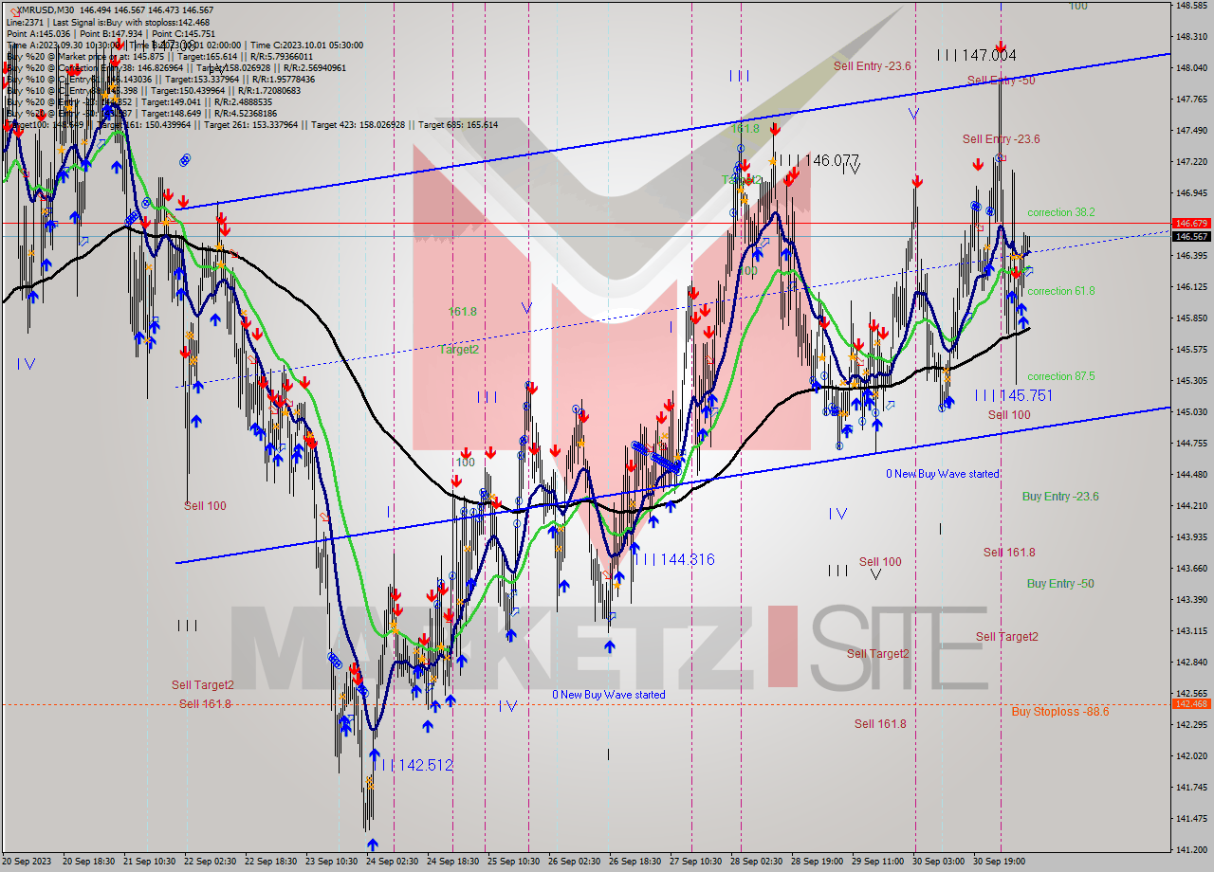Click the 'correction 61.8' level label
This screenshot has height=872, width=1214.
pos(1060,291)
